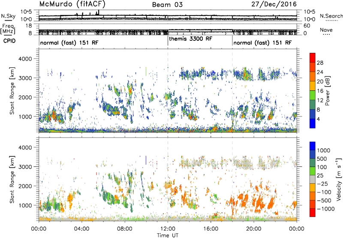Click the 04:00 time axis tick
Viewport: 343px width, 238px height.
click(x=82, y=229)
